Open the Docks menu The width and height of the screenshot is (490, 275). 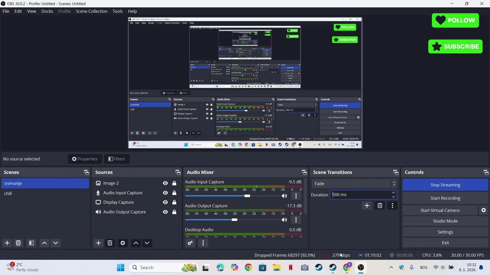pos(47,11)
